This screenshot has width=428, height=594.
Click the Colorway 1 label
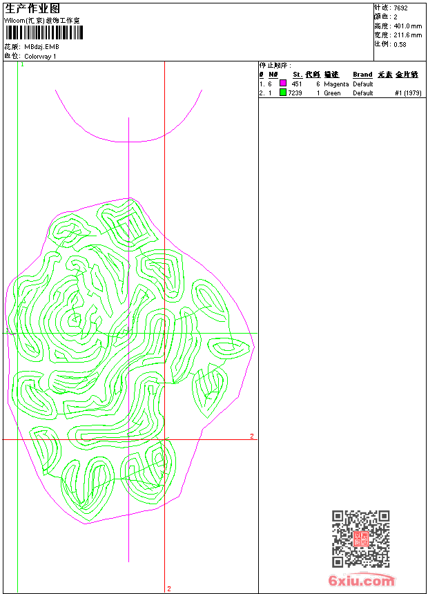41,56
